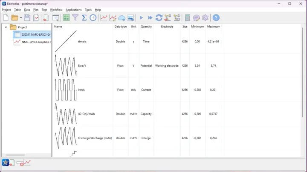The height and width of the screenshot is (172, 307).
Task: Click the sigma sum icon
Action: tap(84, 18)
